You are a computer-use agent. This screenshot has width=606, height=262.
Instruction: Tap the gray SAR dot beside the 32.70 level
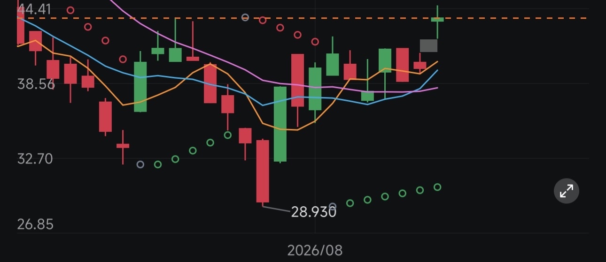140,165
